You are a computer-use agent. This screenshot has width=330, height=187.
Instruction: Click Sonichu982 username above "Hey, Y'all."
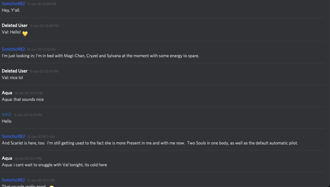pos(13,4)
